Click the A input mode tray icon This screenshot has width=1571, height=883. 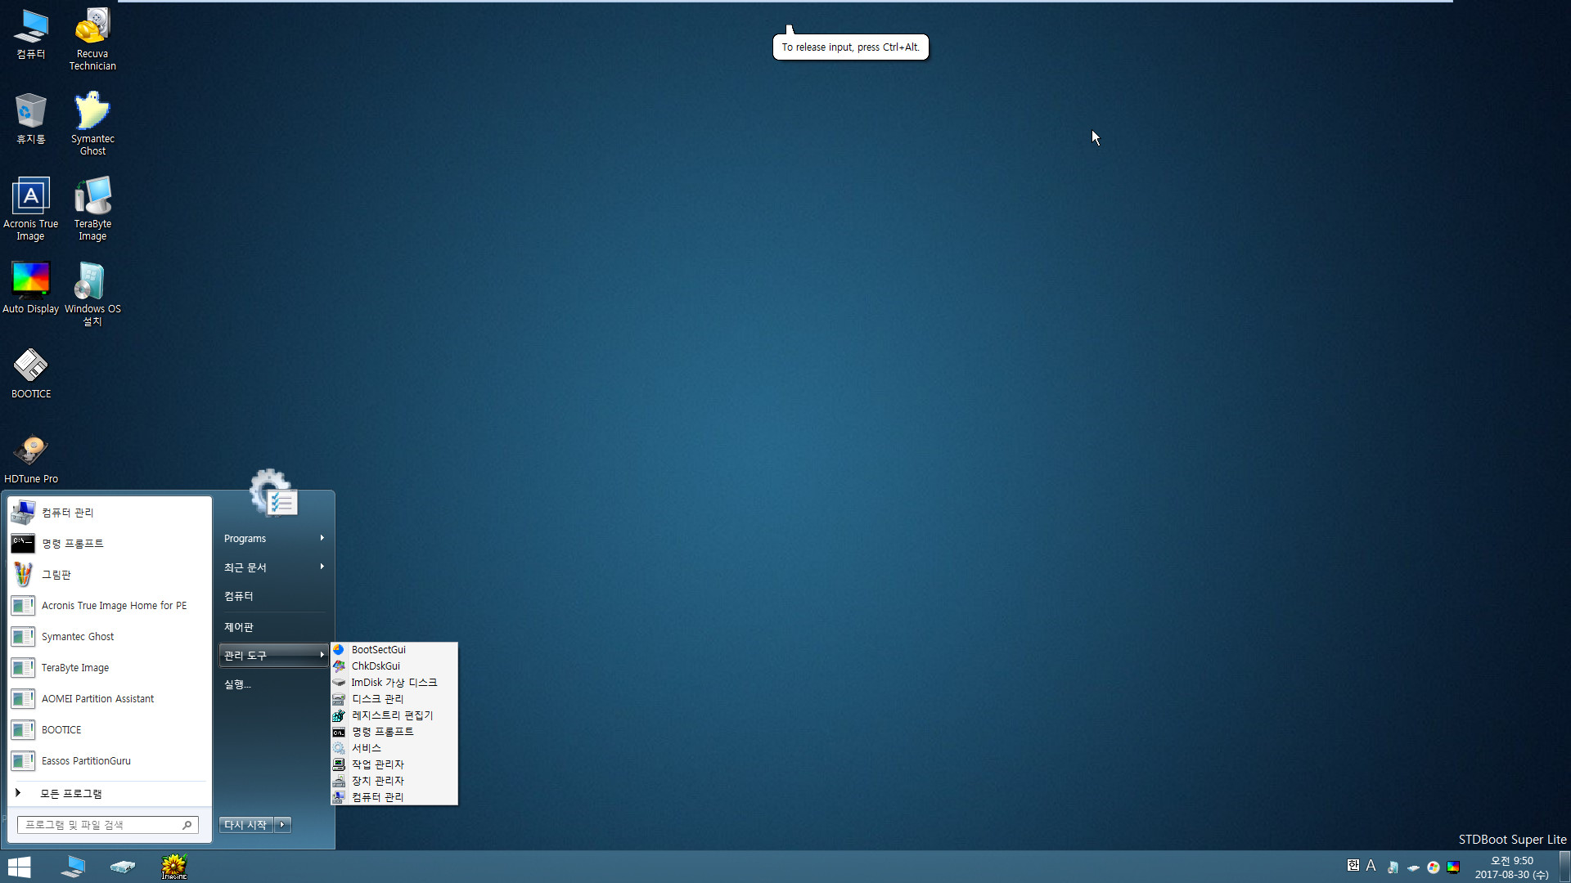(x=1371, y=866)
